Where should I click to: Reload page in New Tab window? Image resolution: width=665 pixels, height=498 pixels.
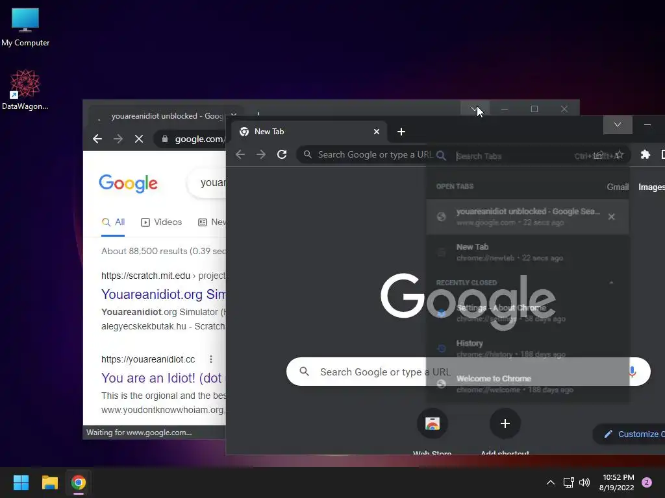click(282, 154)
